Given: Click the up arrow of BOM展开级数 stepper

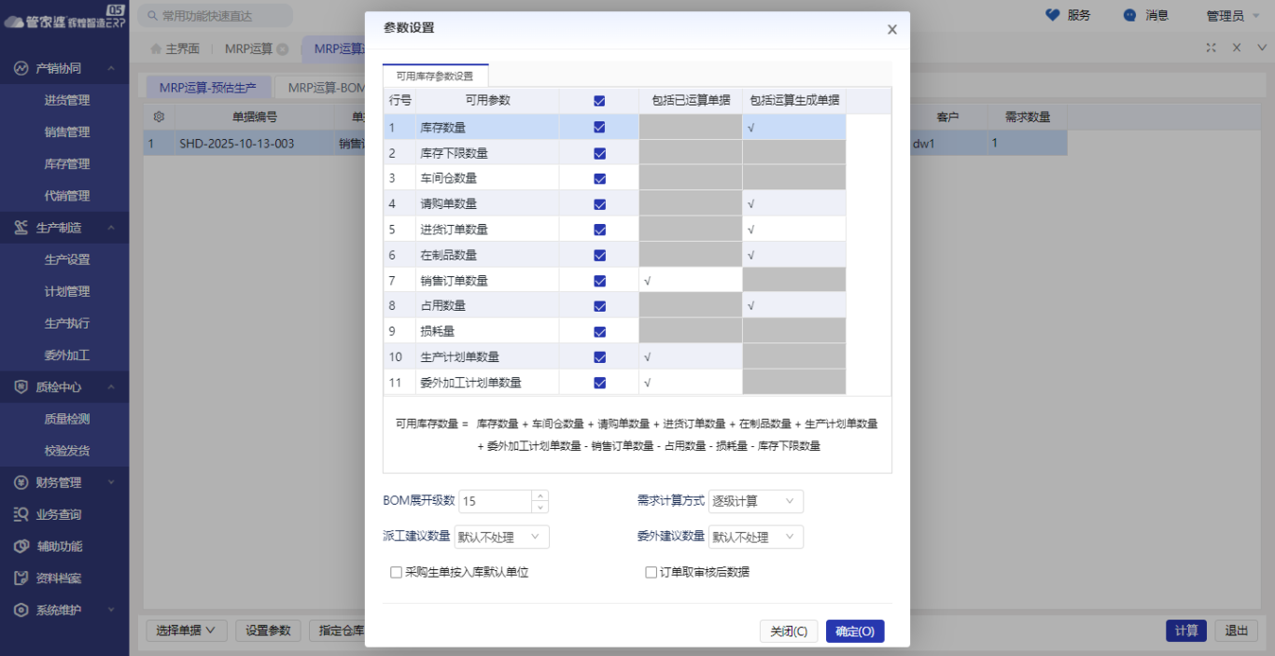Looking at the screenshot, I should pyautogui.click(x=540, y=495).
